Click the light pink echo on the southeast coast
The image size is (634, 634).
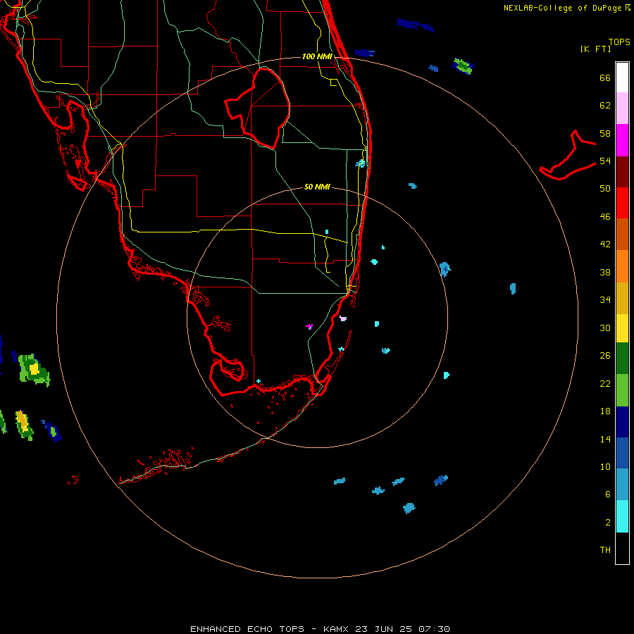click(343, 318)
